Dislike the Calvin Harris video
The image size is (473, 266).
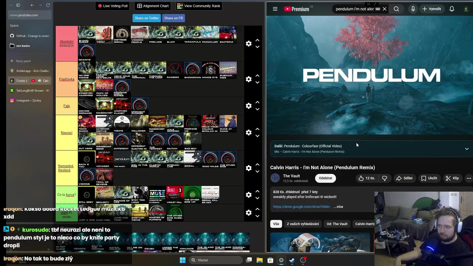385,178
